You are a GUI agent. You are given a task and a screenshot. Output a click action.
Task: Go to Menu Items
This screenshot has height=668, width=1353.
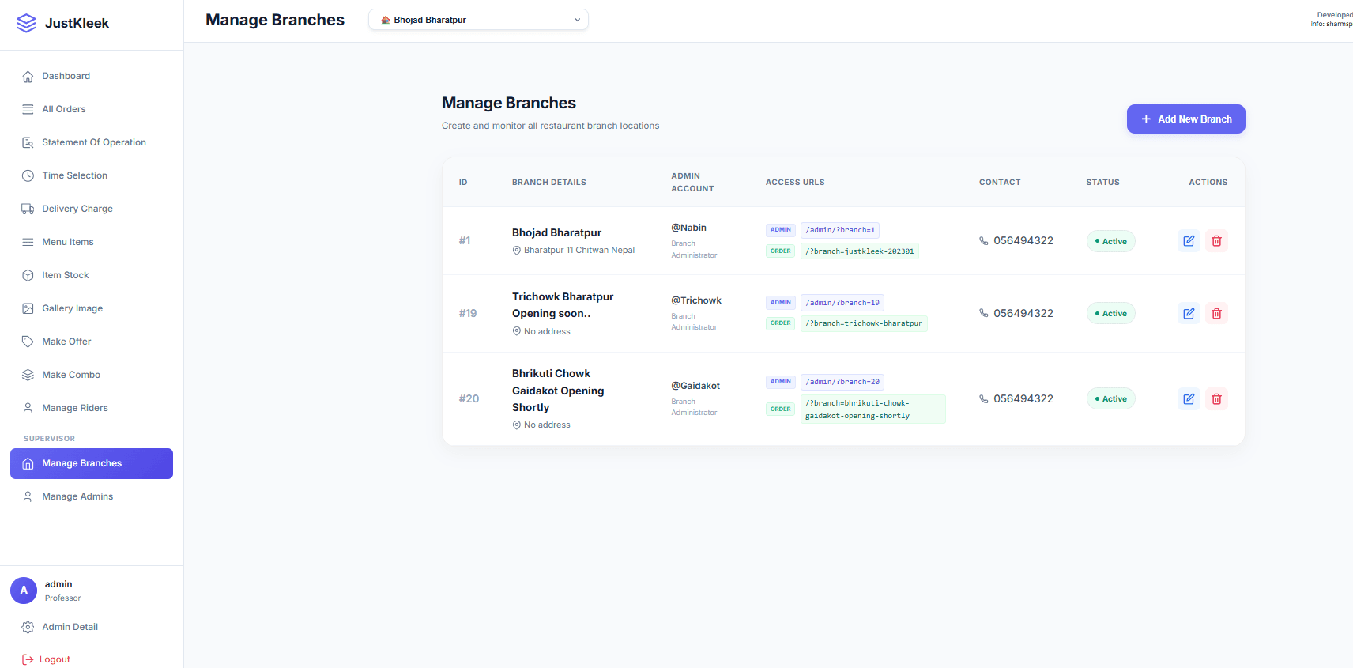click(92, 242)
